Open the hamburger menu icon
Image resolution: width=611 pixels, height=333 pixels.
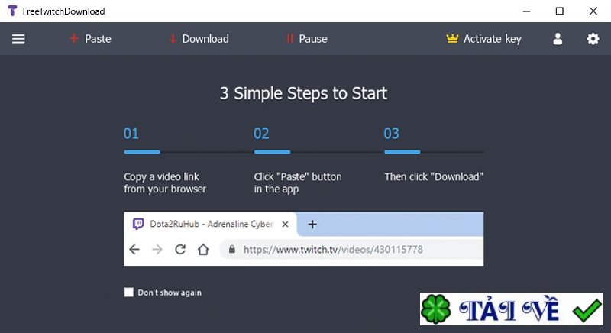click(18, 39)
